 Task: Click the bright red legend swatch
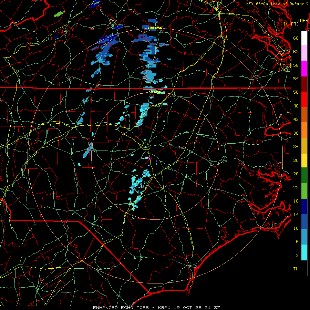304,99
